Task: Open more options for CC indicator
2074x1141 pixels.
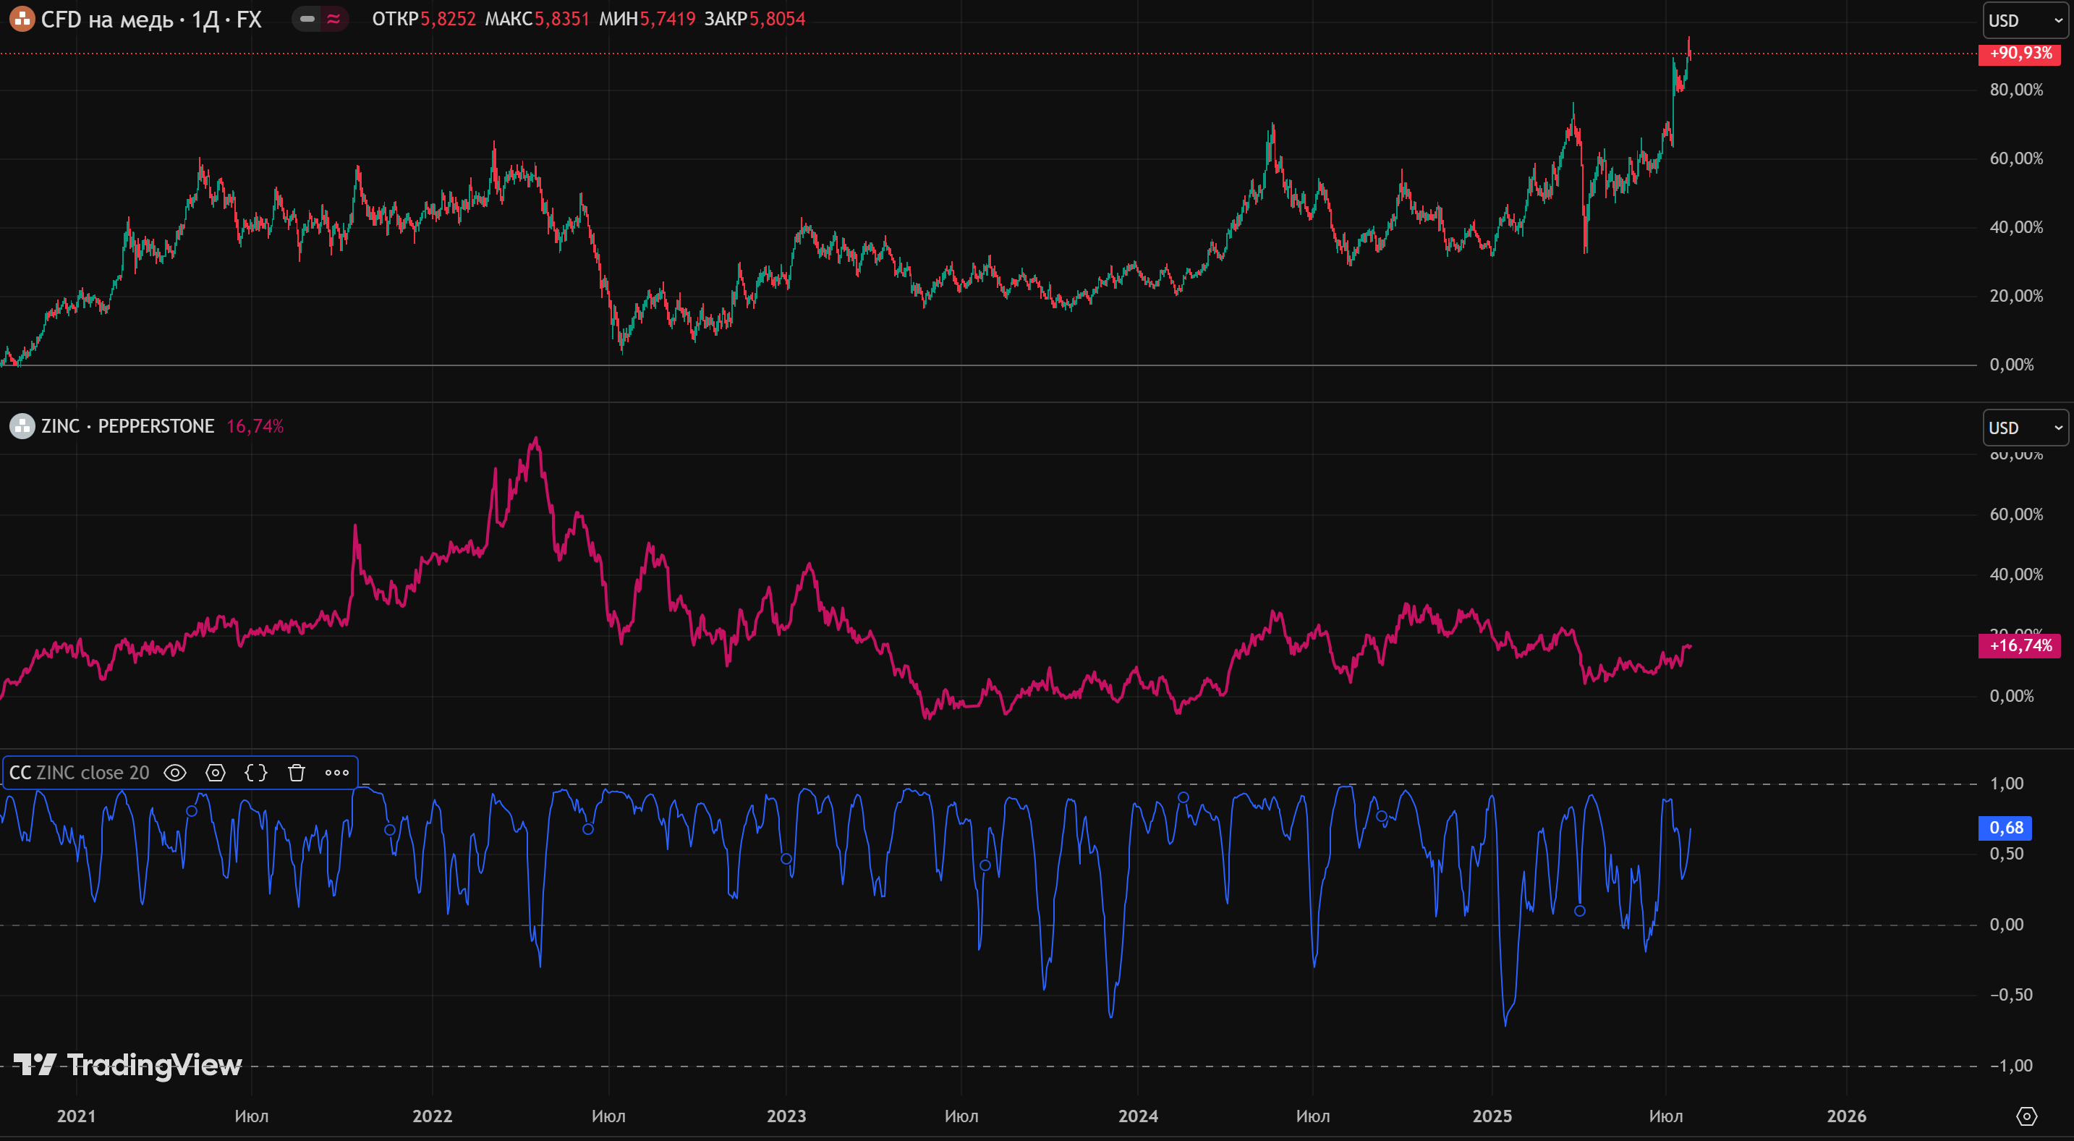Action: pyautogui.click(x=336, y=773)
